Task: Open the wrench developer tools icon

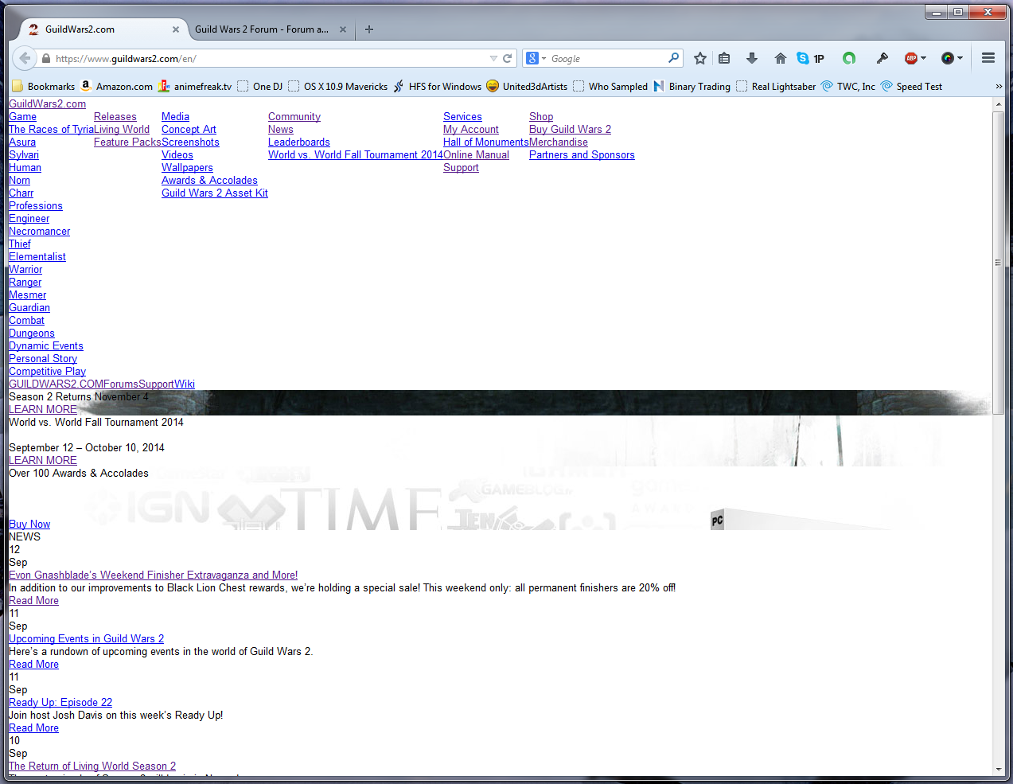Action: tap(882, 58)
